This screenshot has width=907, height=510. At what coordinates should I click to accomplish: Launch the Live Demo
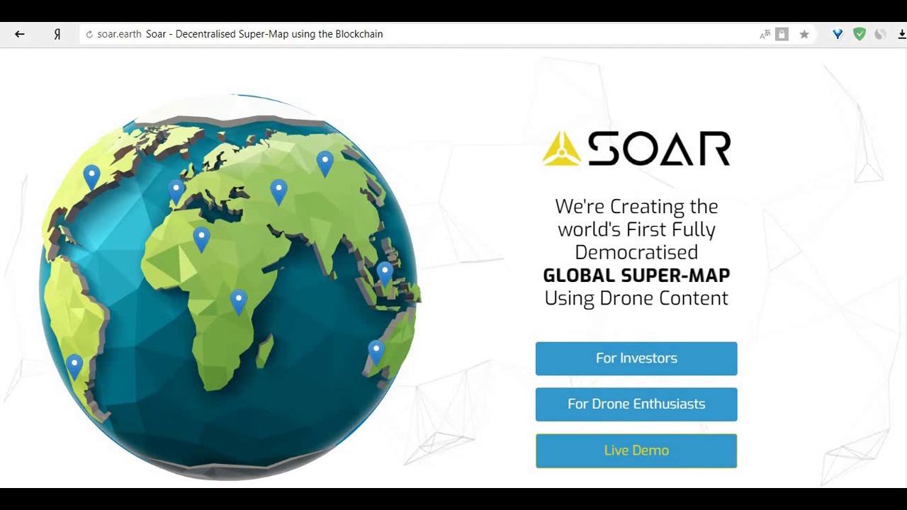pos(636,450)
